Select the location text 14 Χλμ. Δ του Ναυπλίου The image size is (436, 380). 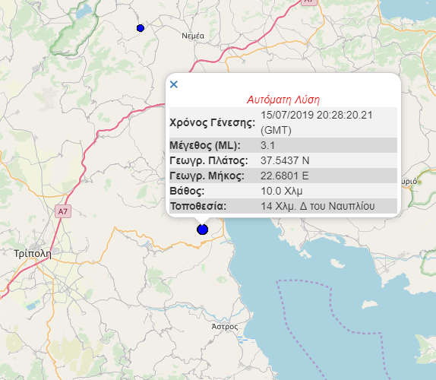click(318, 206)
